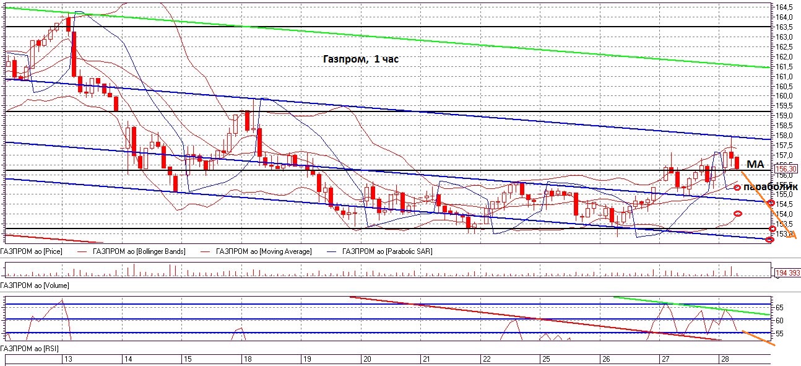Click date 19 on the time axis
The image size is (801, 366).
[x=306, y=359]
